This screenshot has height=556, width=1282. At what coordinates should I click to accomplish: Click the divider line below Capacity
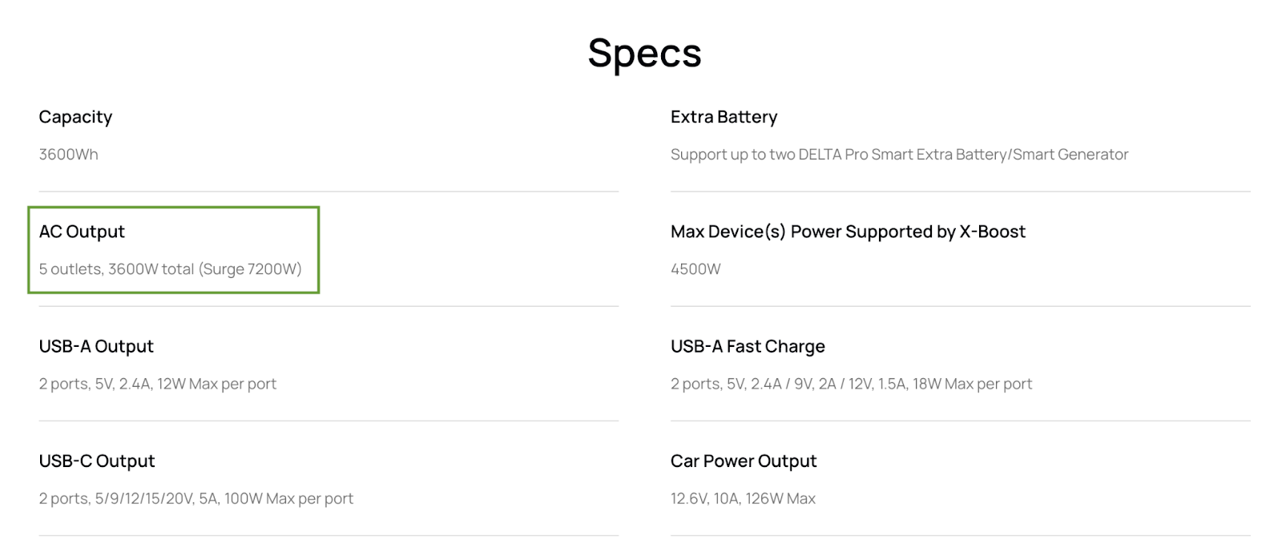(329, 191)
